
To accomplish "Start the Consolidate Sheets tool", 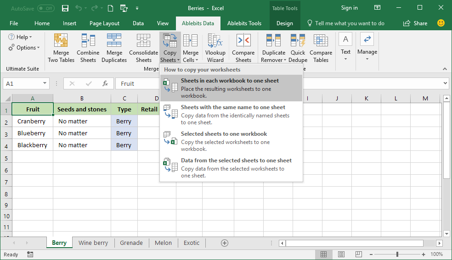I will tap(144, 48).
